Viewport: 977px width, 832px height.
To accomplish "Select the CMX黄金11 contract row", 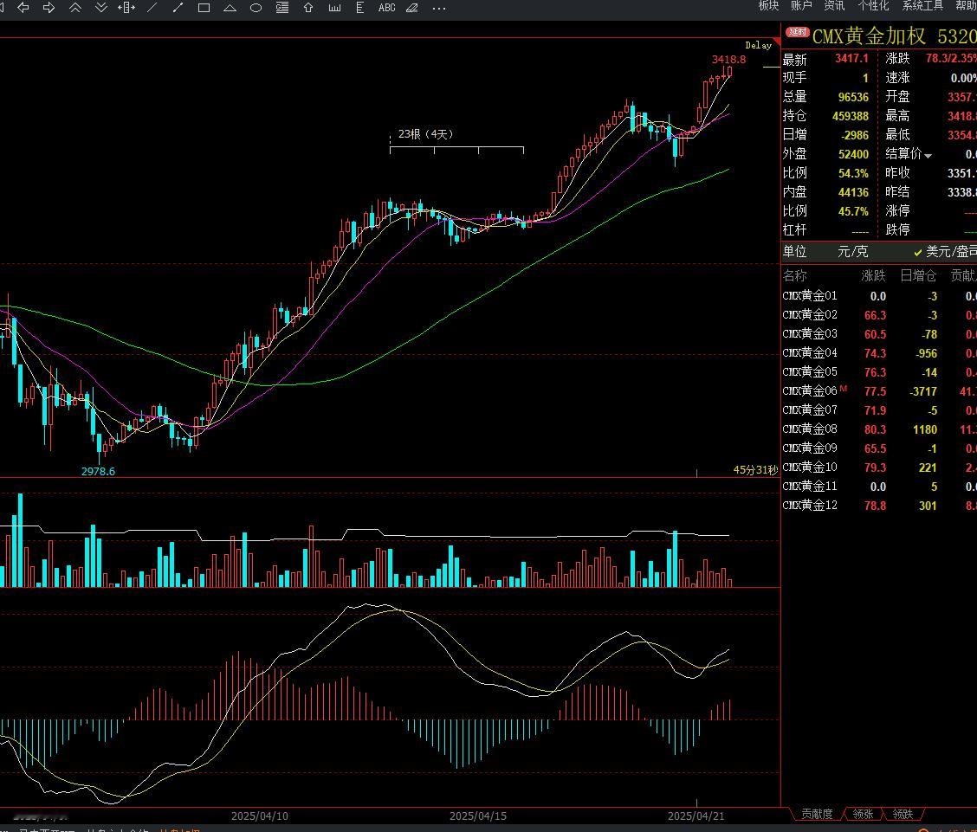I will pyautogui.click(x=879, y=487).
